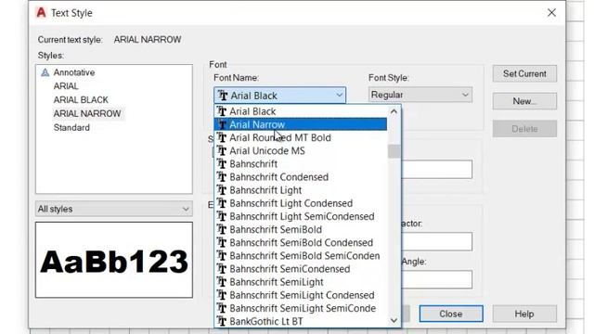Click TrueType icon next to BankGothic Lt BT
The height and width of the screenshot is (334, 594).
(222, 321)
